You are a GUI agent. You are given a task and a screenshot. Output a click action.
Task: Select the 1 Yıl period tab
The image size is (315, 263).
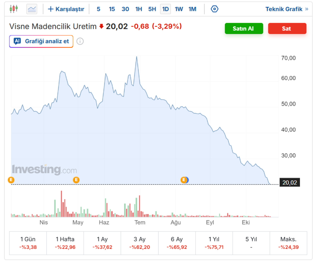tap(214, 243)
